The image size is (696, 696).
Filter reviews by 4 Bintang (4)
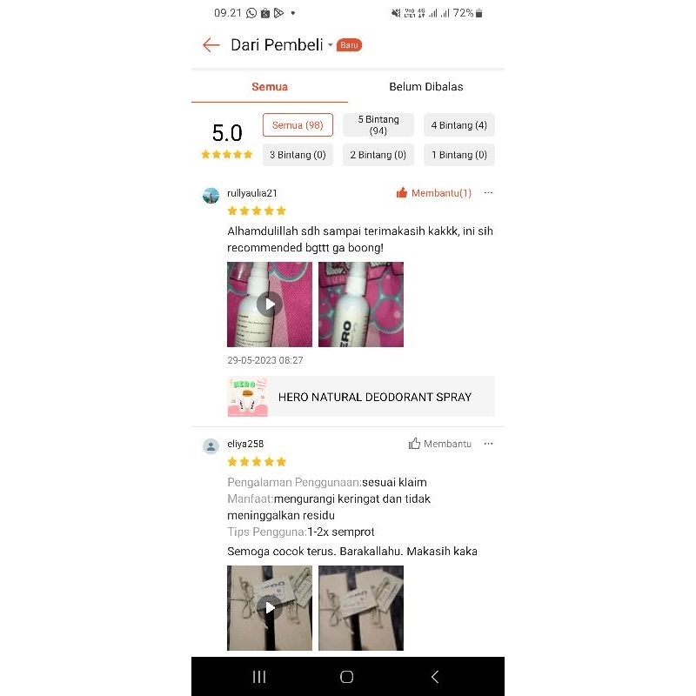pyautogui.click(x=459, y=125)
